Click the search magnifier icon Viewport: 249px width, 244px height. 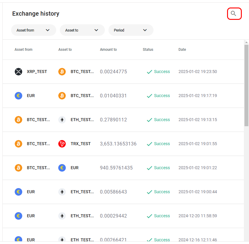[x=234, y=14]
